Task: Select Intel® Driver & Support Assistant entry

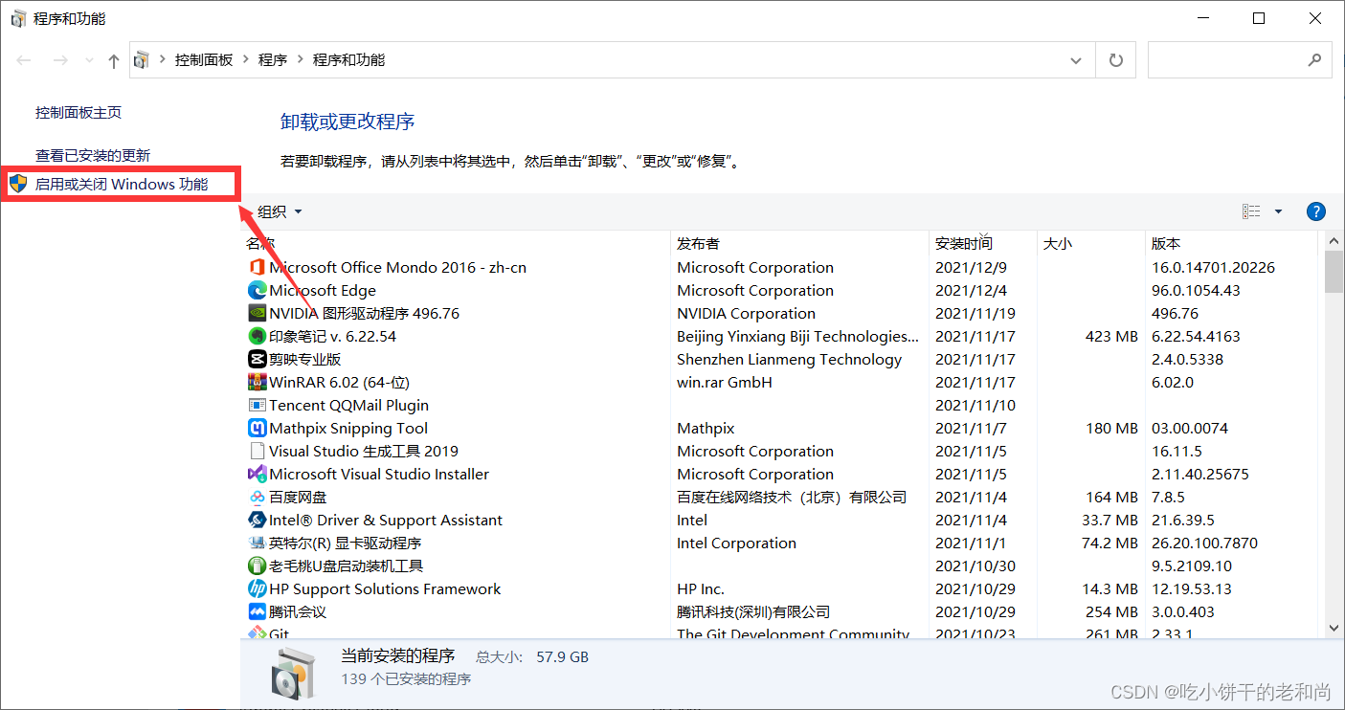Action: pos(386,520)
